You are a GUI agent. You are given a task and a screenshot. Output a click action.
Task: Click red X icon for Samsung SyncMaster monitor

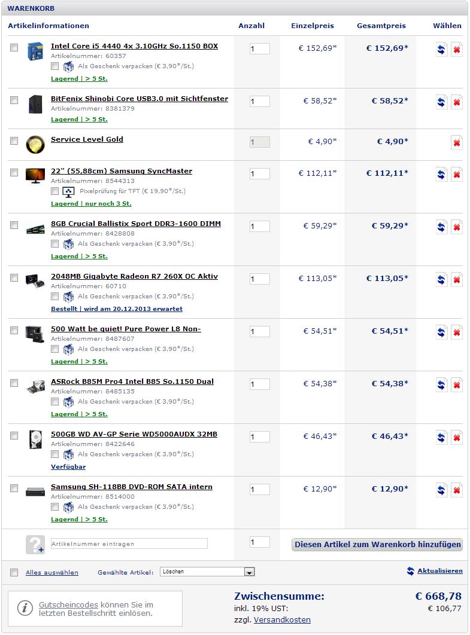[457, 175]
